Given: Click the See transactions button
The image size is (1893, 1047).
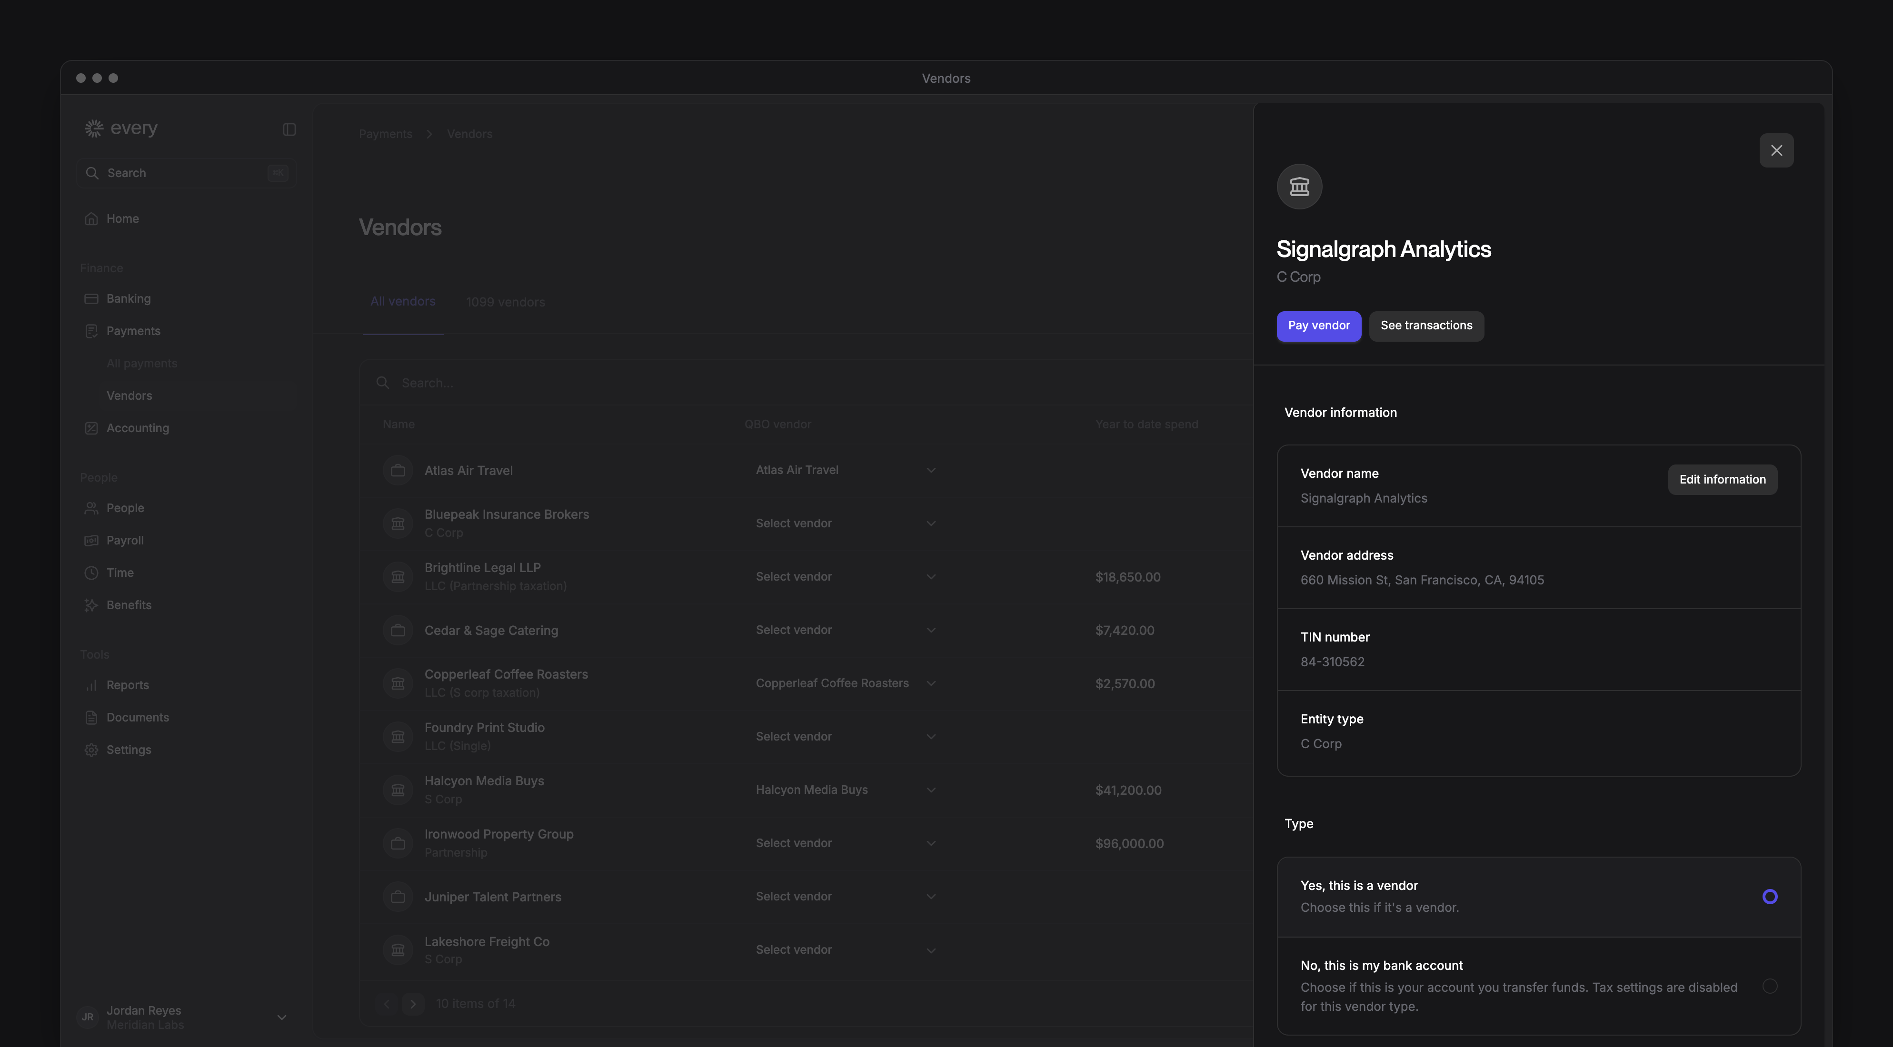Looking at the screenshot, I should pyautogui.click(x=1425, y=326).
